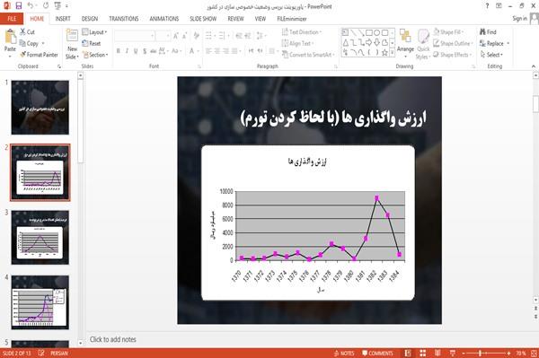539x358 pixels.
Task: Toggle Underline formatting
Action: (136, 51)
